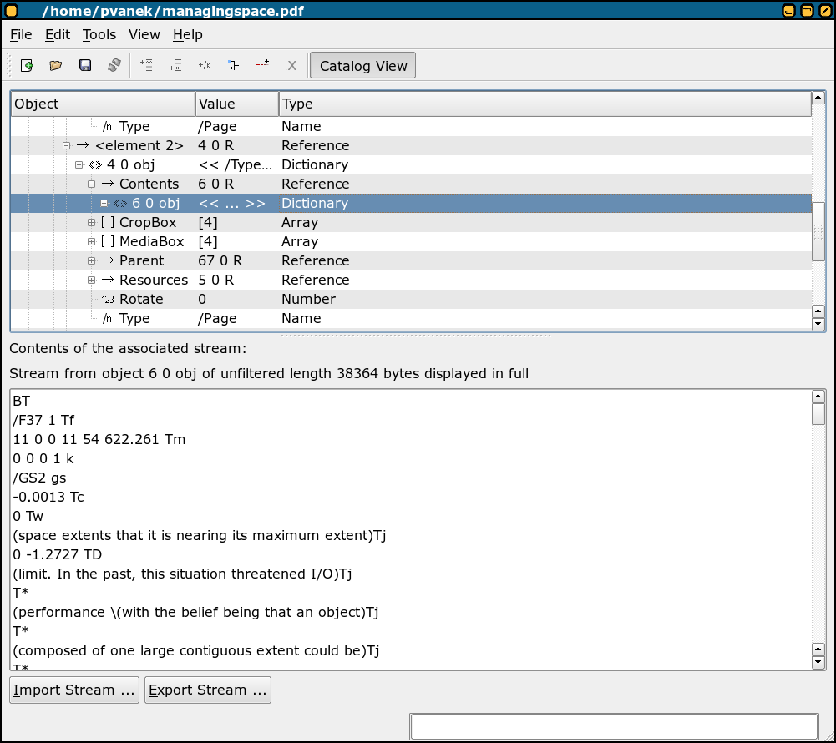Open the Help menu
Image resolution: width=836 pixels, height=743 pixels.
click(188, 34)
